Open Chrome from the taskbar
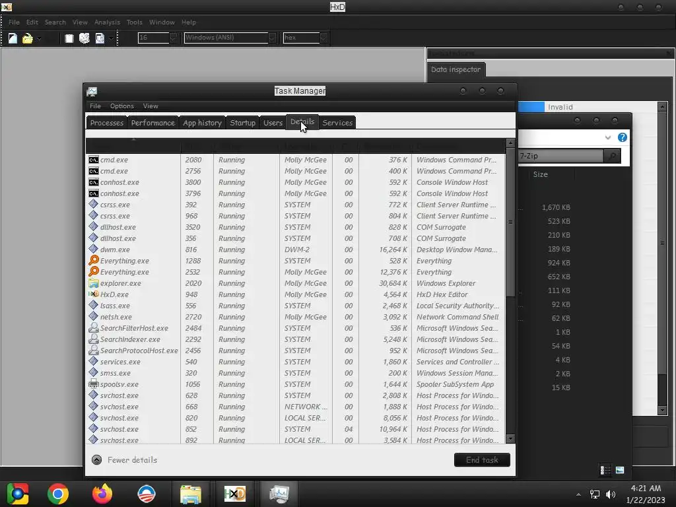This screenshot has height=507, width=676. click(x=58, y=494)
